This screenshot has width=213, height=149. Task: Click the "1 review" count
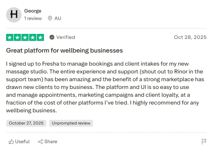pos(33,18)
